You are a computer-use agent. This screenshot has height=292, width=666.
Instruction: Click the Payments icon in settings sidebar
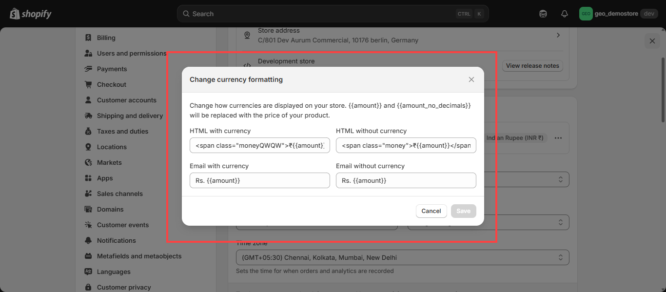pyautogui.click(x=88, y=69)
